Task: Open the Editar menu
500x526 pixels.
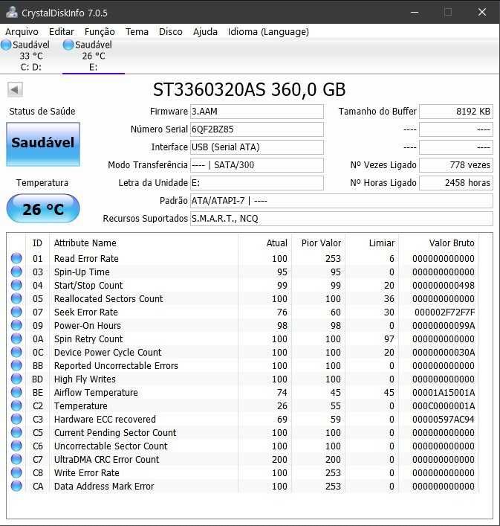Action: [61, 32]
